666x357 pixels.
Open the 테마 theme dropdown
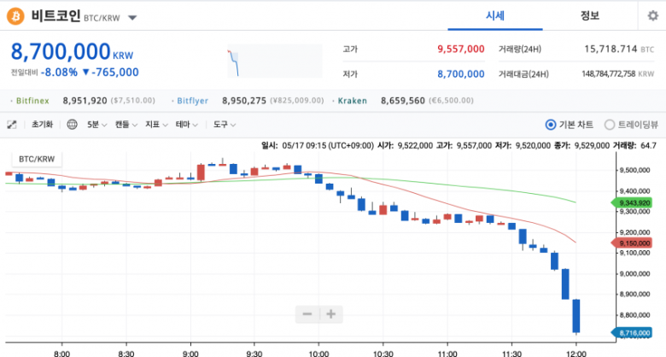coord(186,124)
